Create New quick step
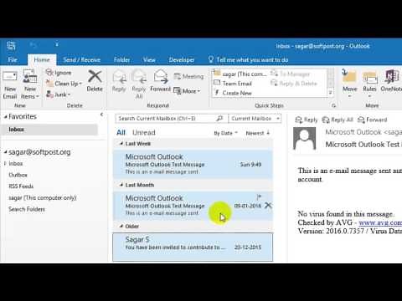 (233, 93)
